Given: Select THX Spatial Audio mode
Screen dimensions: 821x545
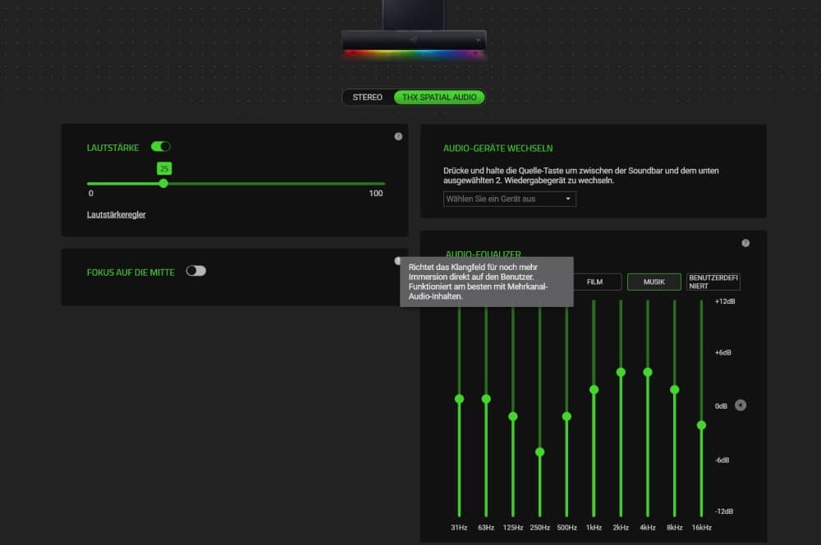Looking at the screenshot, I should 439,97.
